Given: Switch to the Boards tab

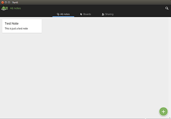Looking at the screenshot, I should (85, 14).
